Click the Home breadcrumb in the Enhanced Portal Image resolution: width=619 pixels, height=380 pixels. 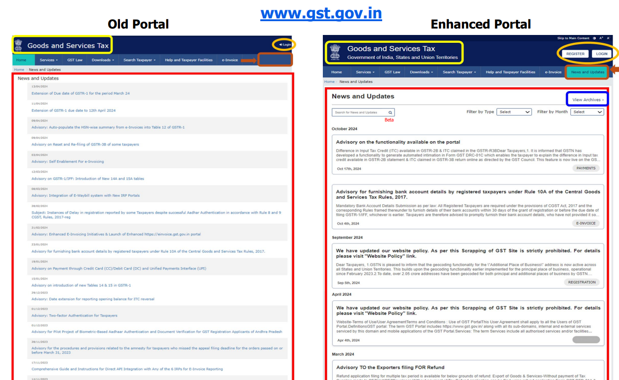tap(329, 82)
